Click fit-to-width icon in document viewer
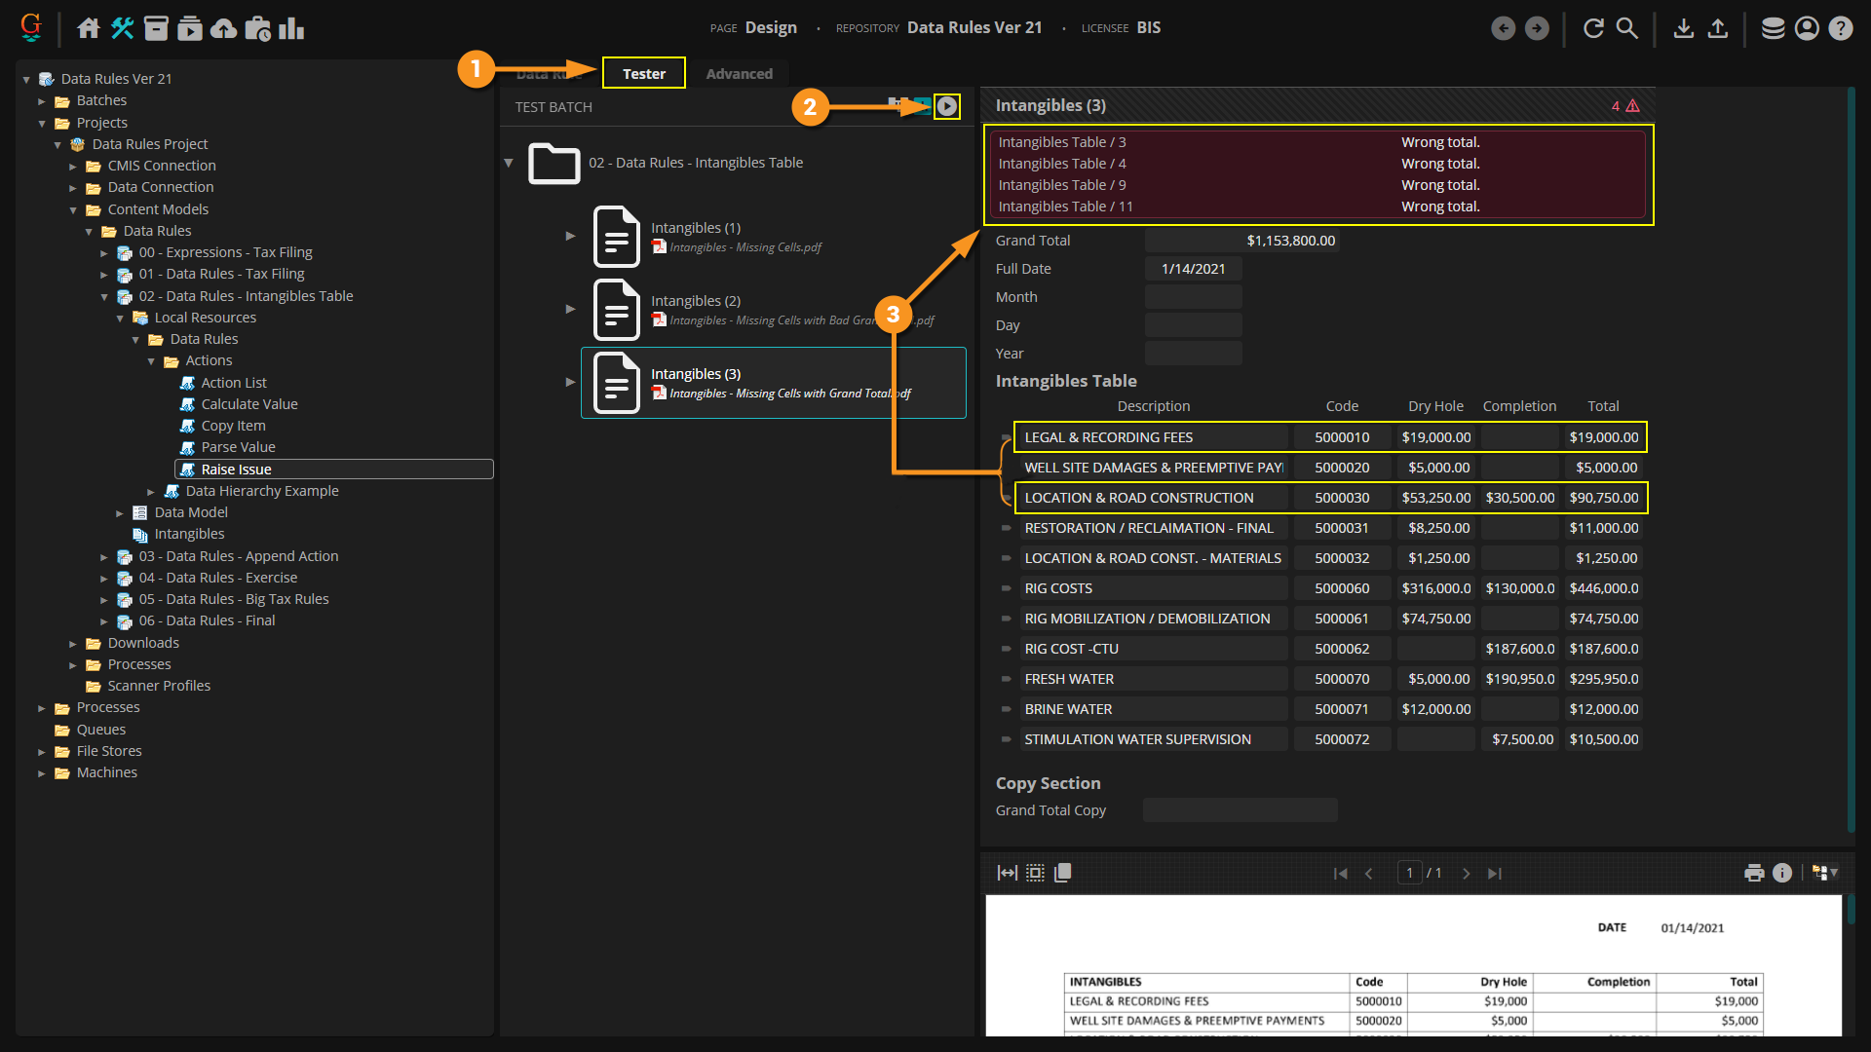The width and height of the screenshot is (1871, 1052). 1007,873
